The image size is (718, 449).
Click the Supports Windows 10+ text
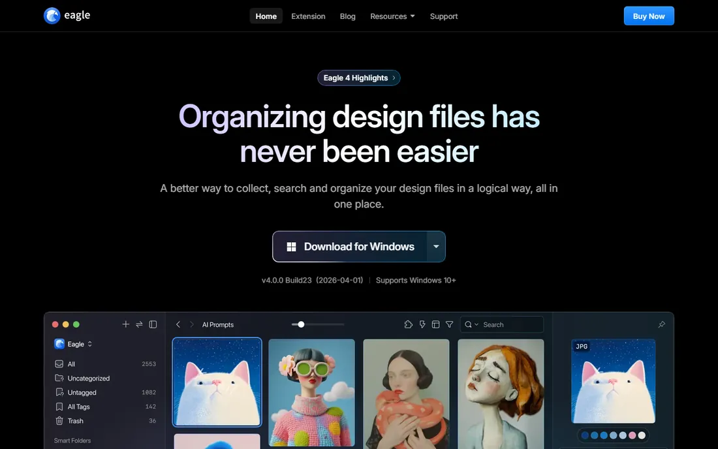(416, 280)
